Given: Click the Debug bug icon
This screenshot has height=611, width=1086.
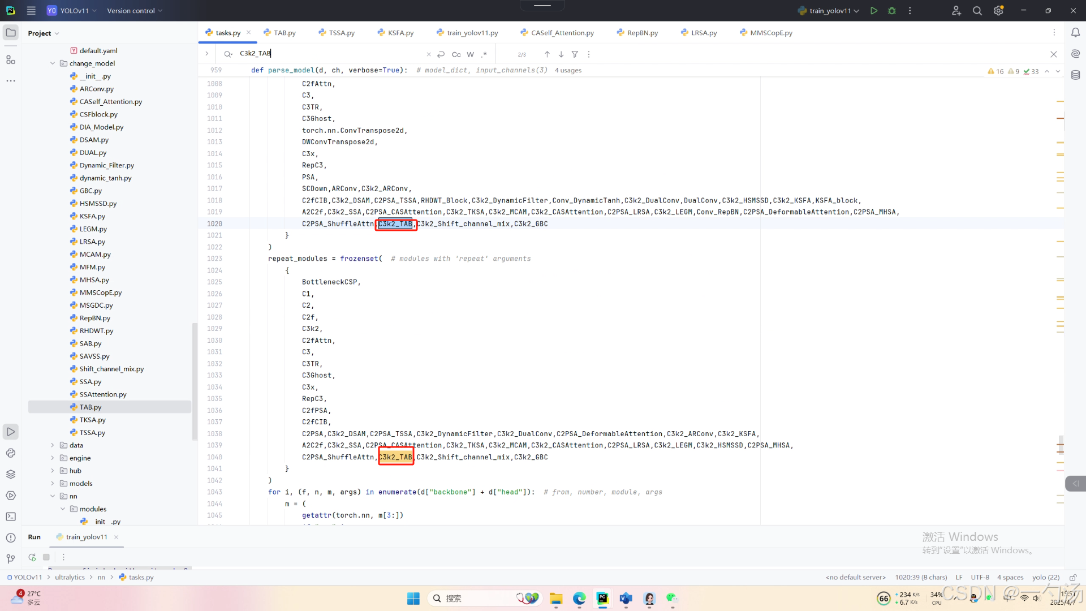Looking at the screenshot, I should tap(892, 11).
